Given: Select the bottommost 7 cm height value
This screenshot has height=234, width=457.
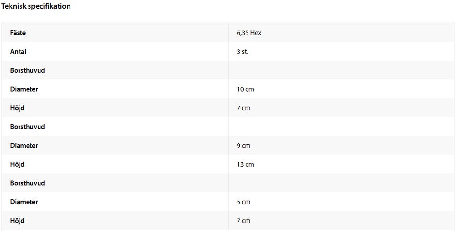Looking at the screenshot, I should [243, 221].
